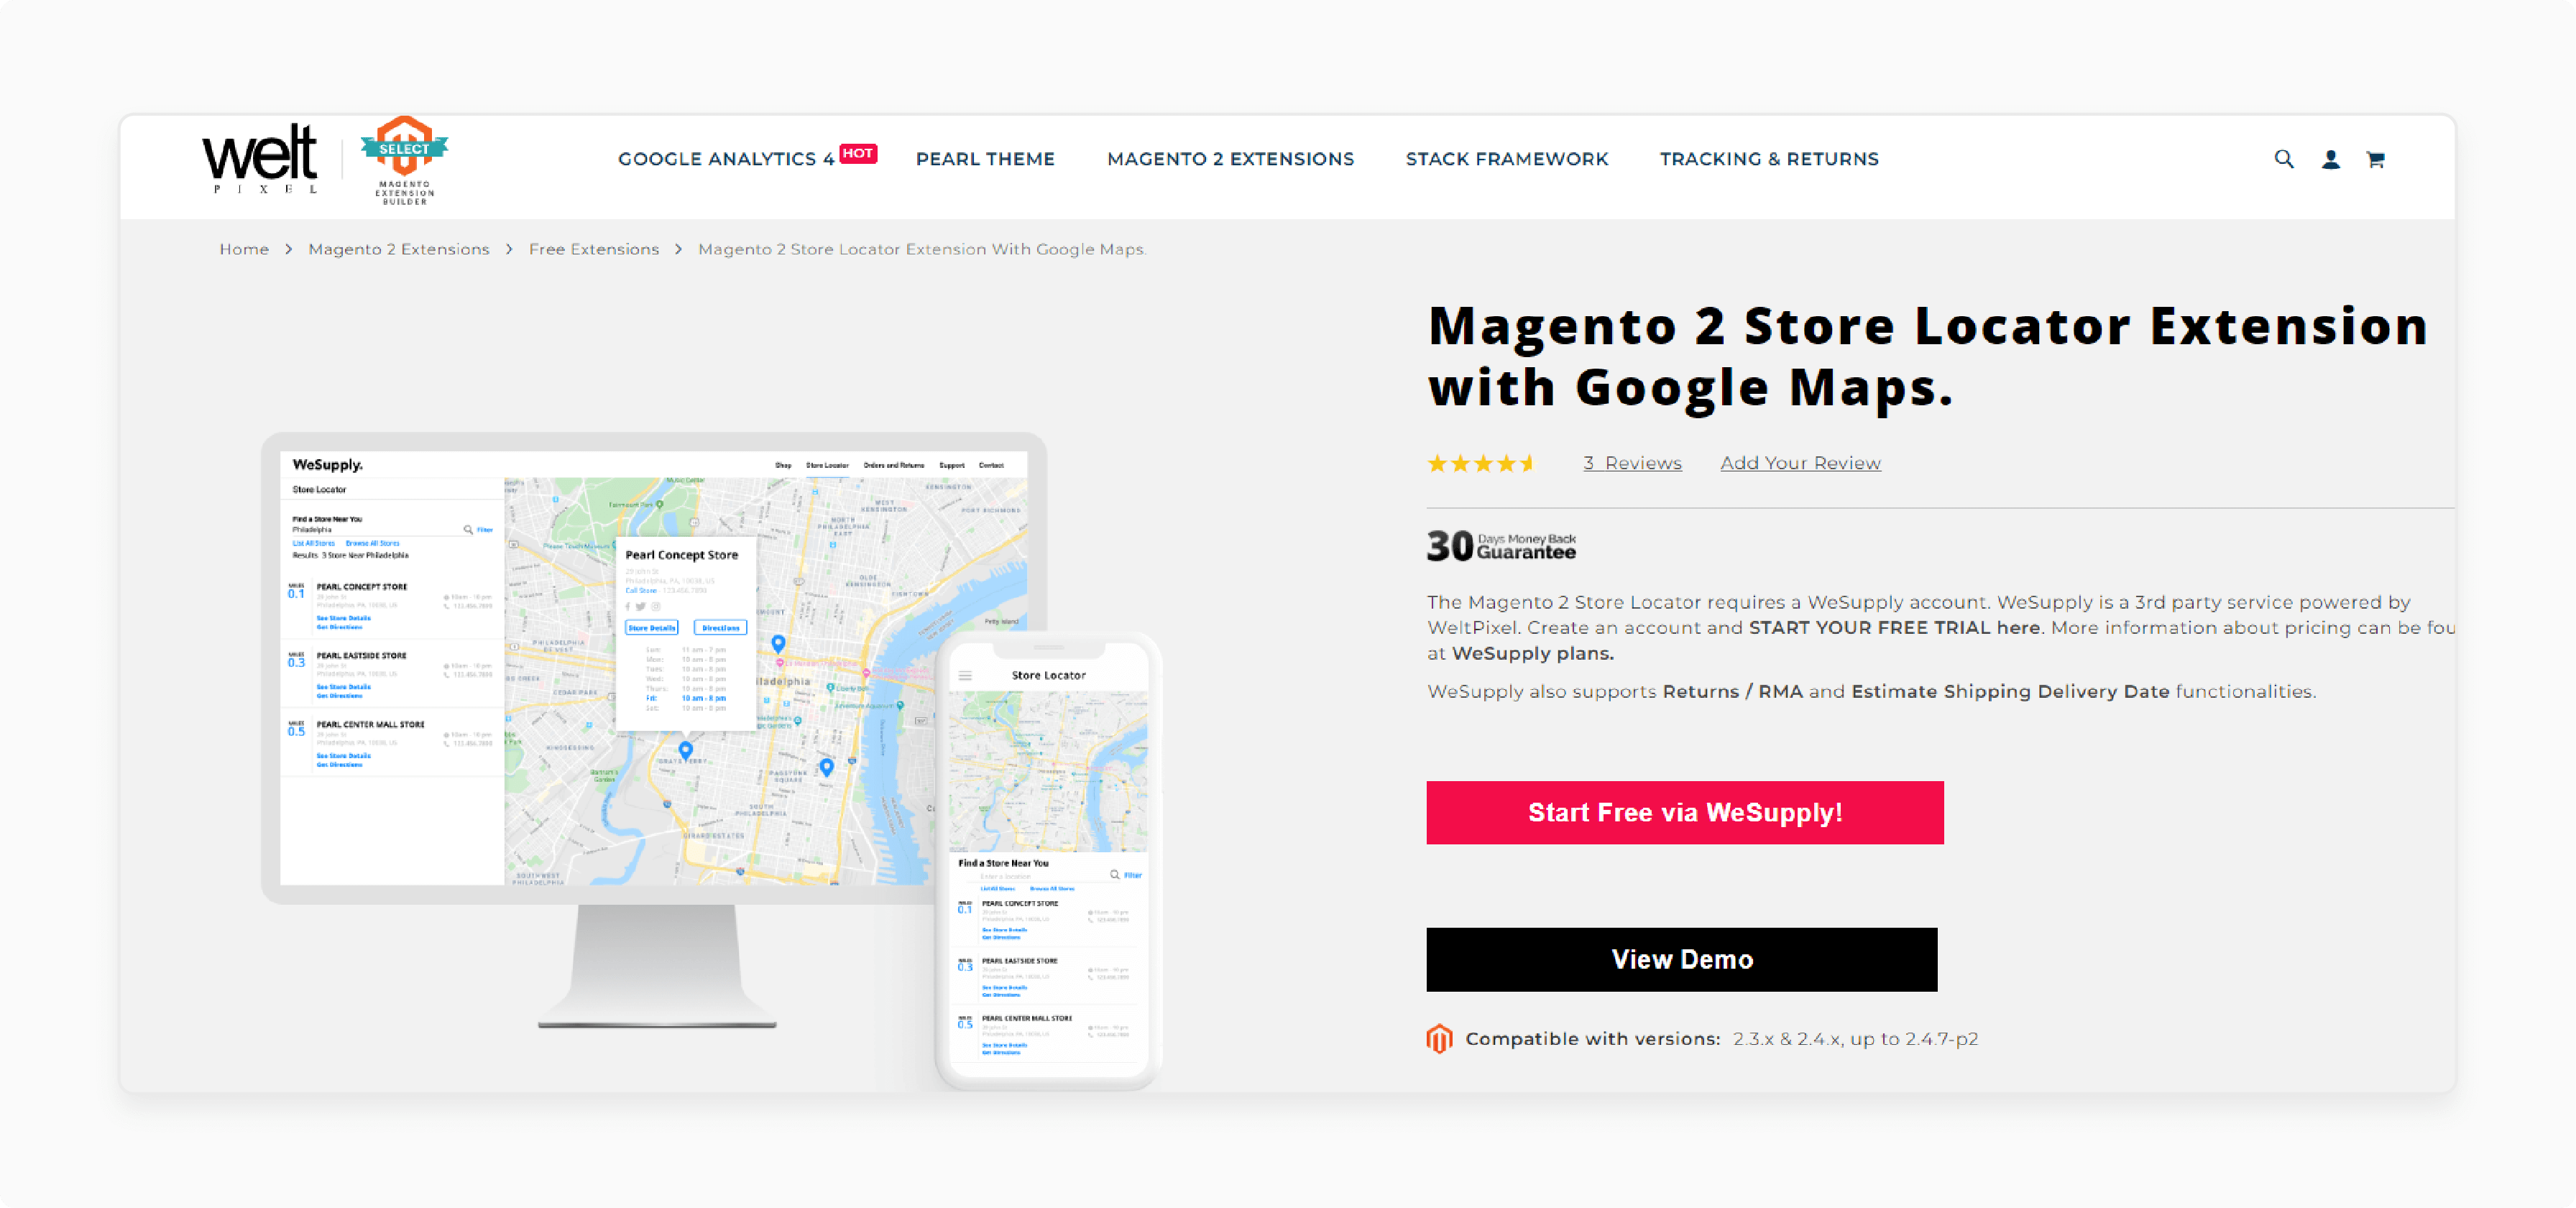The height and width of the screenshot is (1208, 2576).
Task: Open the shopping cart icon
Action: coord(2375,159)
